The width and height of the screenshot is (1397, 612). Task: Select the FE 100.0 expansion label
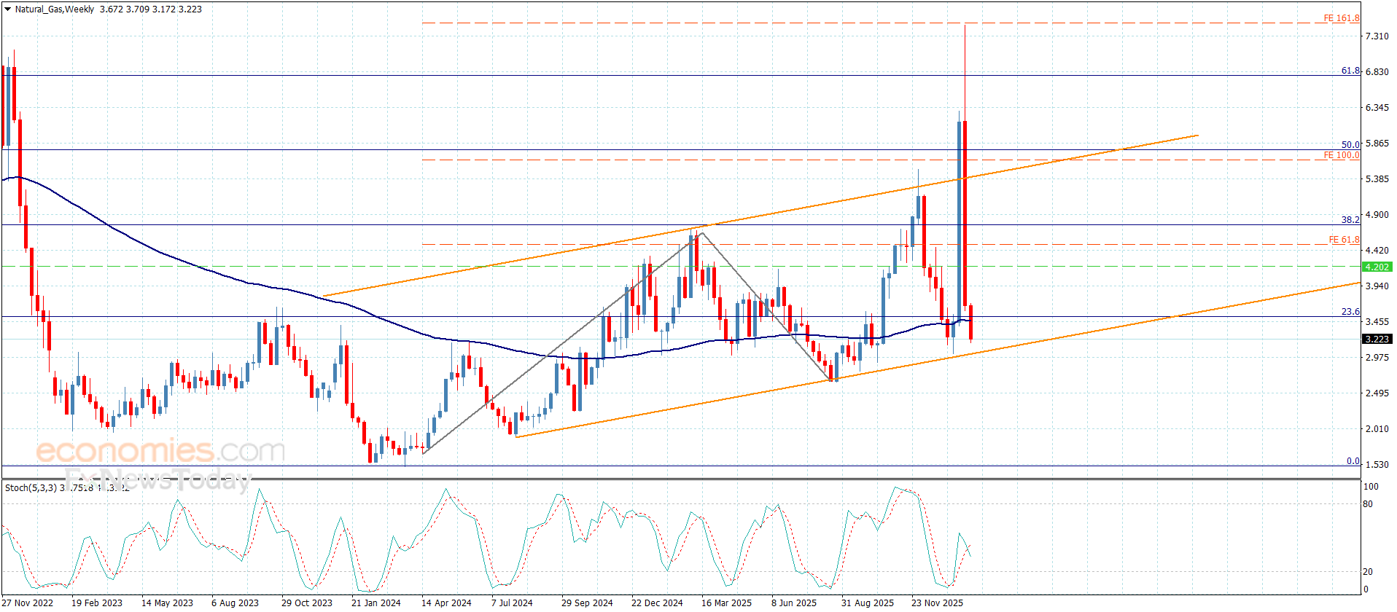tap(1341, 155)
